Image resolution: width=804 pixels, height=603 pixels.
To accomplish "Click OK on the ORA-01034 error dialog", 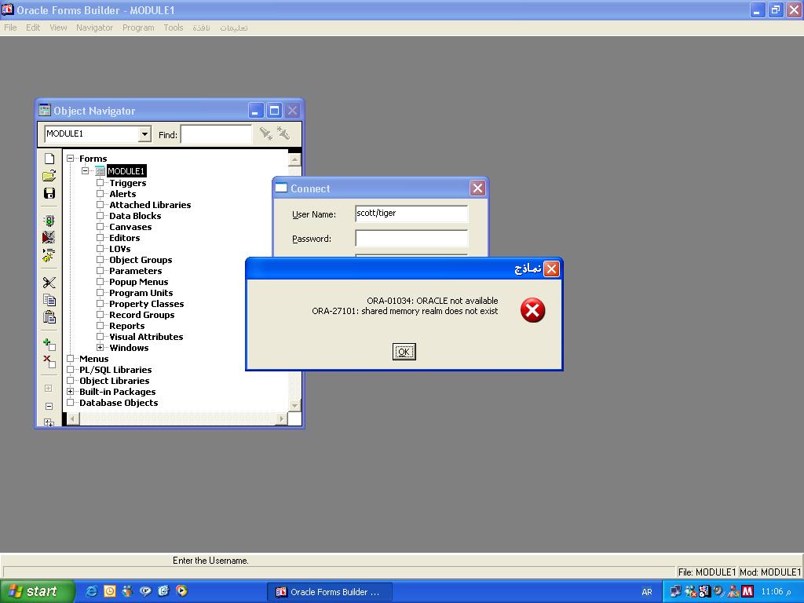I will click(404, 352).
